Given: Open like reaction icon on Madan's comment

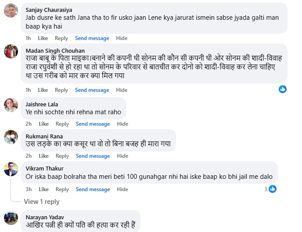Looking at the screenshot, I should 283,89.
